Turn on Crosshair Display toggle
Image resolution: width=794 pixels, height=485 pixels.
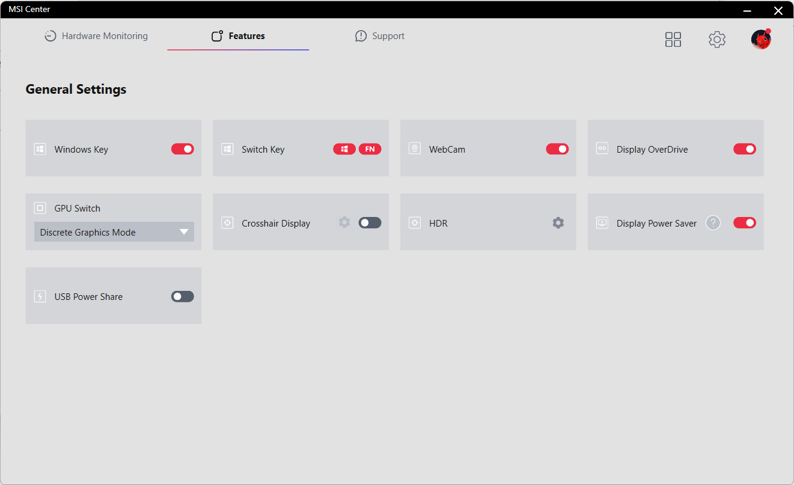[x=370, y=223]
